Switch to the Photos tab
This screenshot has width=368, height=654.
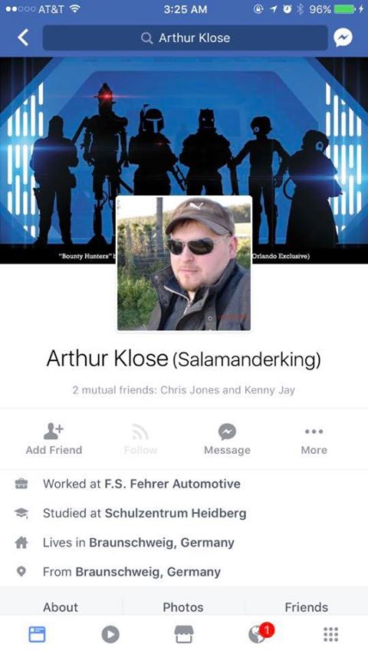(183, 607)
